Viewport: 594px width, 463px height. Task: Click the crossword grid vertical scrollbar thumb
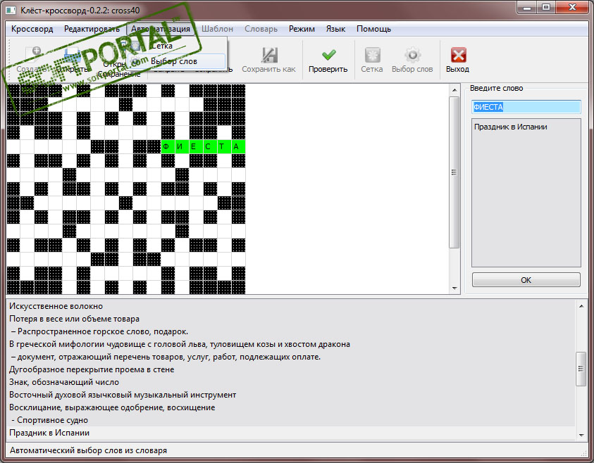pos(454,172)
